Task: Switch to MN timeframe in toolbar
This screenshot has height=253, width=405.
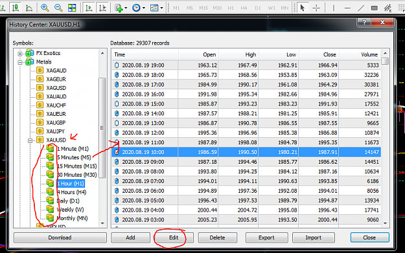Action: 284,8
